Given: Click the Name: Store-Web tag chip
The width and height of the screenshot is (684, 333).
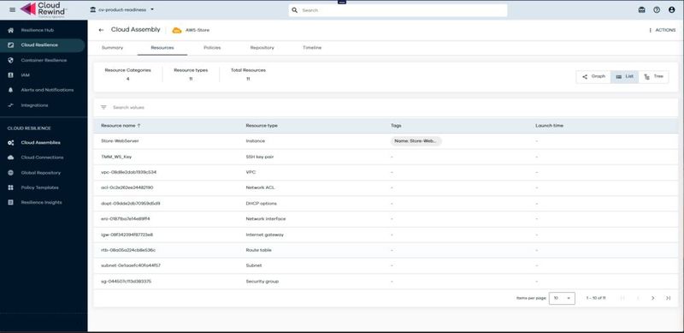Looking at the screenshot, I should click(x=416, y=141).
